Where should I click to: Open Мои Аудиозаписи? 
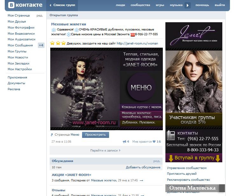coord(22,39)
